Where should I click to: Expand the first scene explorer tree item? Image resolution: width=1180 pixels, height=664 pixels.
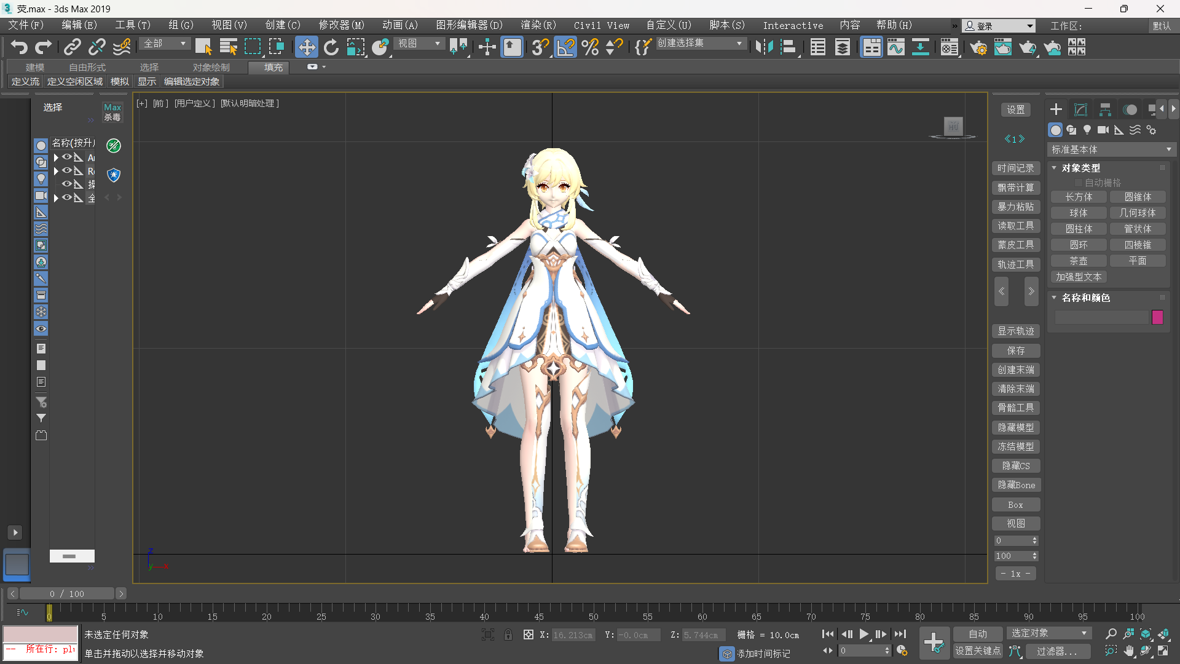[x=56, y=157]
